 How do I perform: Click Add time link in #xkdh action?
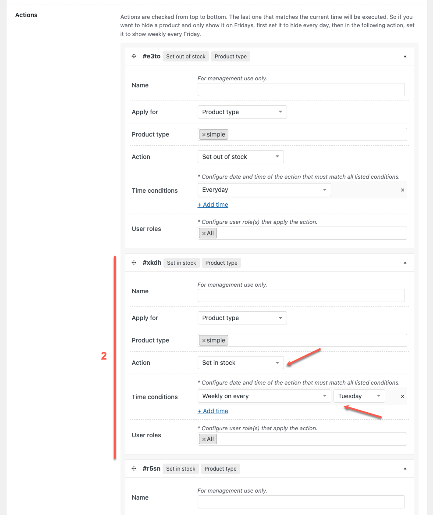click(213, 411)
